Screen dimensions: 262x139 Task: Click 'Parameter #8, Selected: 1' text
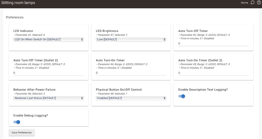point(112,94)
